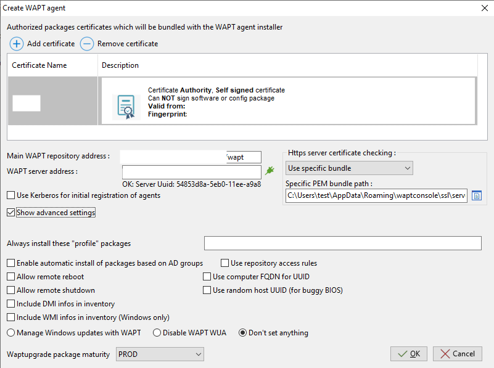This screenshot has height=368, width=494.
Task: Uncheck Show advanced settings
Action: pyautogui.click(x=11, y=213)
